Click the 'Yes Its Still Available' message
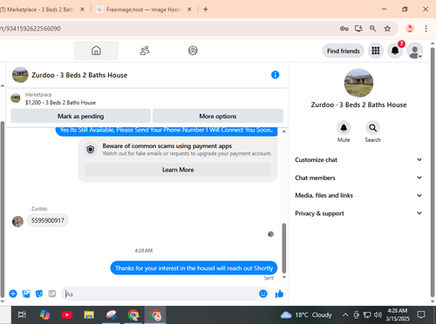The image size is (436, 324). [167, 131]
